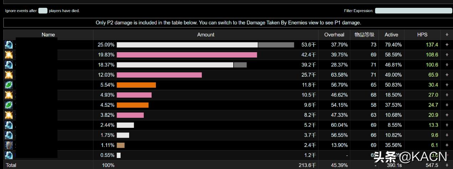Click the shield icon on the 1.11% row
Image resolution: width=453 pixels, height=169 pixels.
[9, 145]
